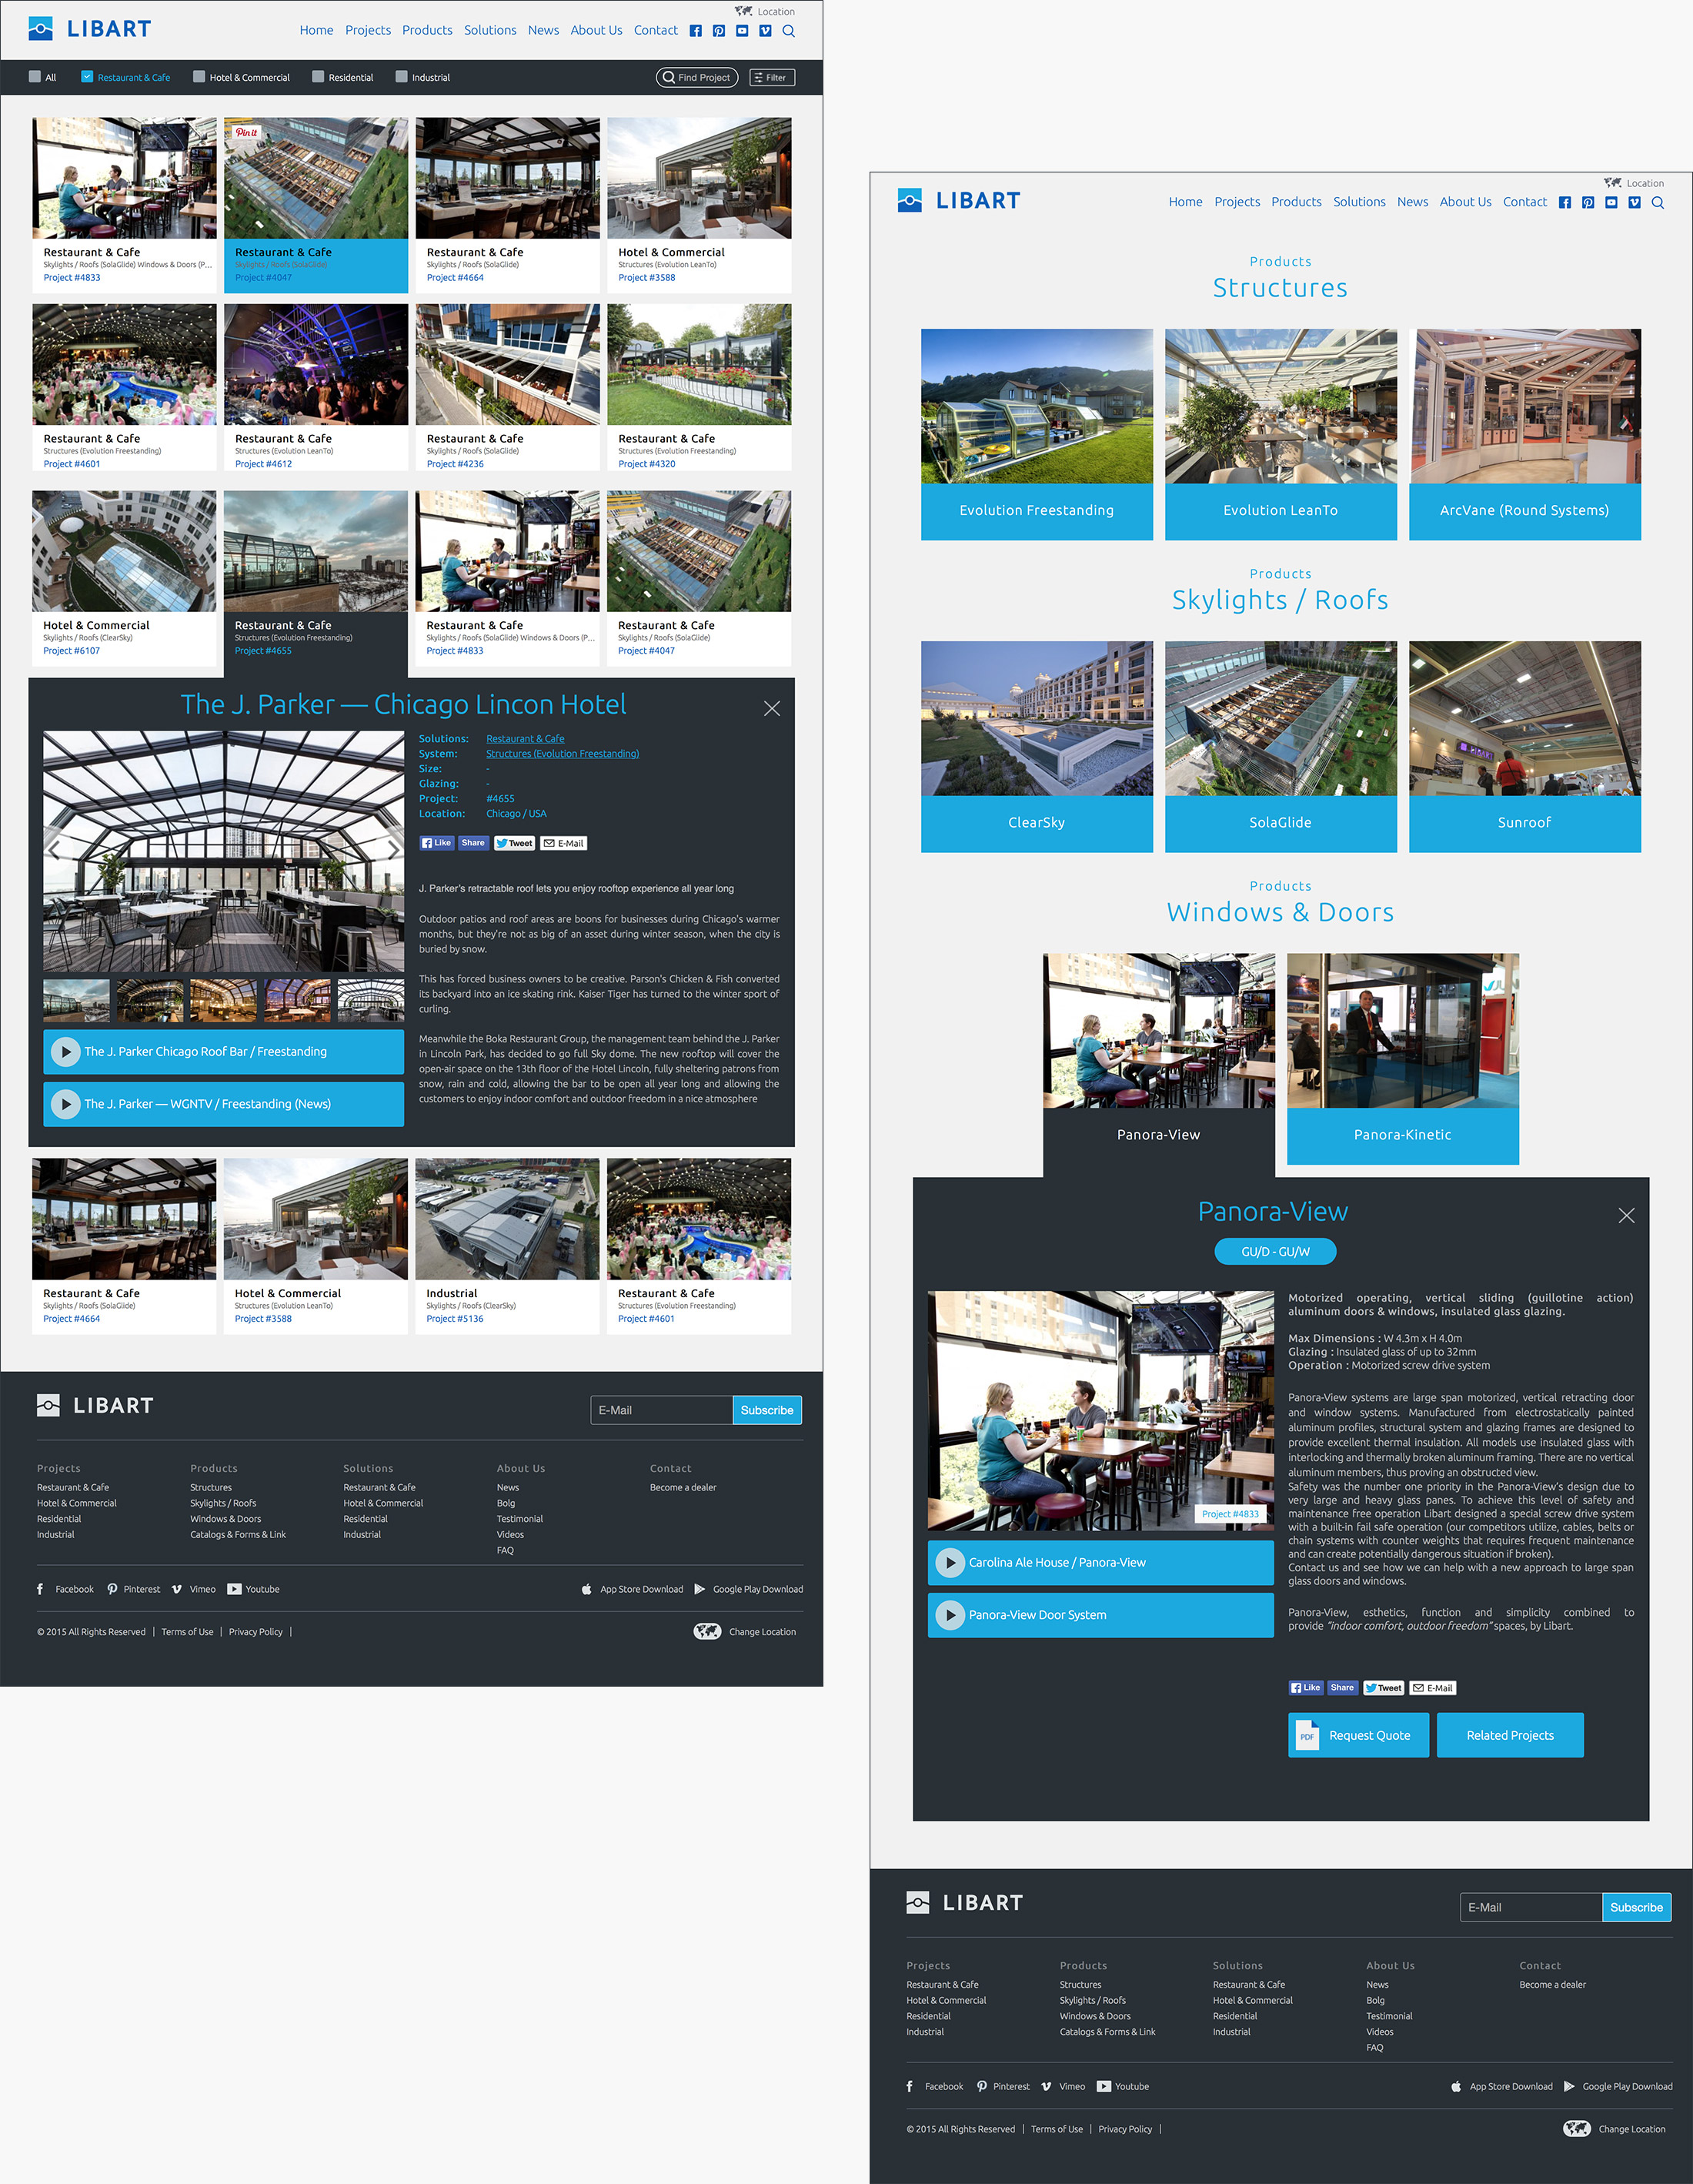Open ArcVane (Round Systems) product card
This screenshot has height=2184, width=1693.
tap(1524, 434)
